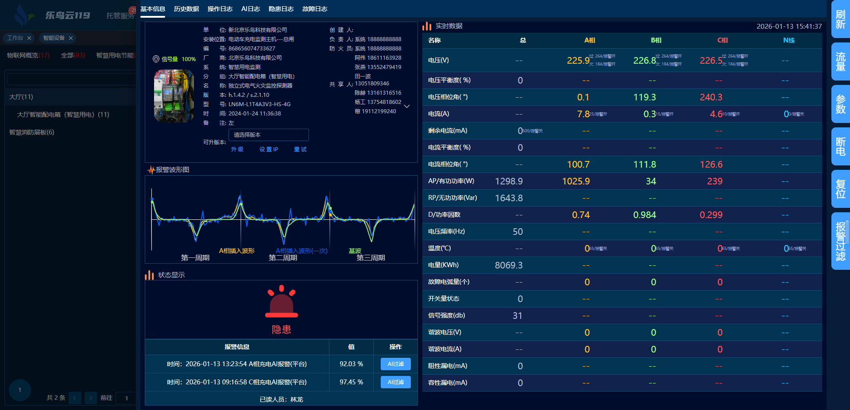This screenshot has width=850, height=410.
Task: Expand the 大厅(11) group in the tree
Action: [x=21, y=97]
